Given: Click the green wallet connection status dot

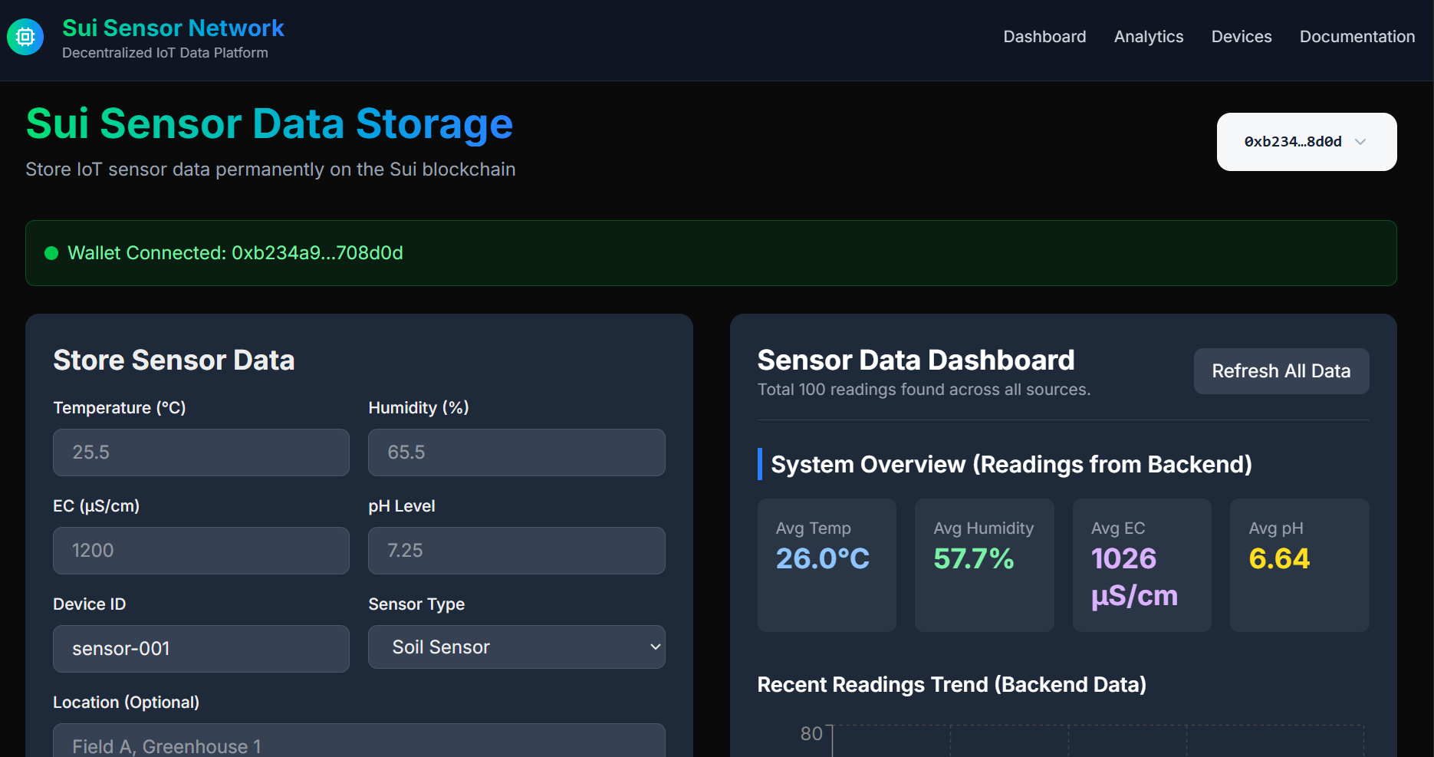Looking at the screenshot, I should [51, 252].
